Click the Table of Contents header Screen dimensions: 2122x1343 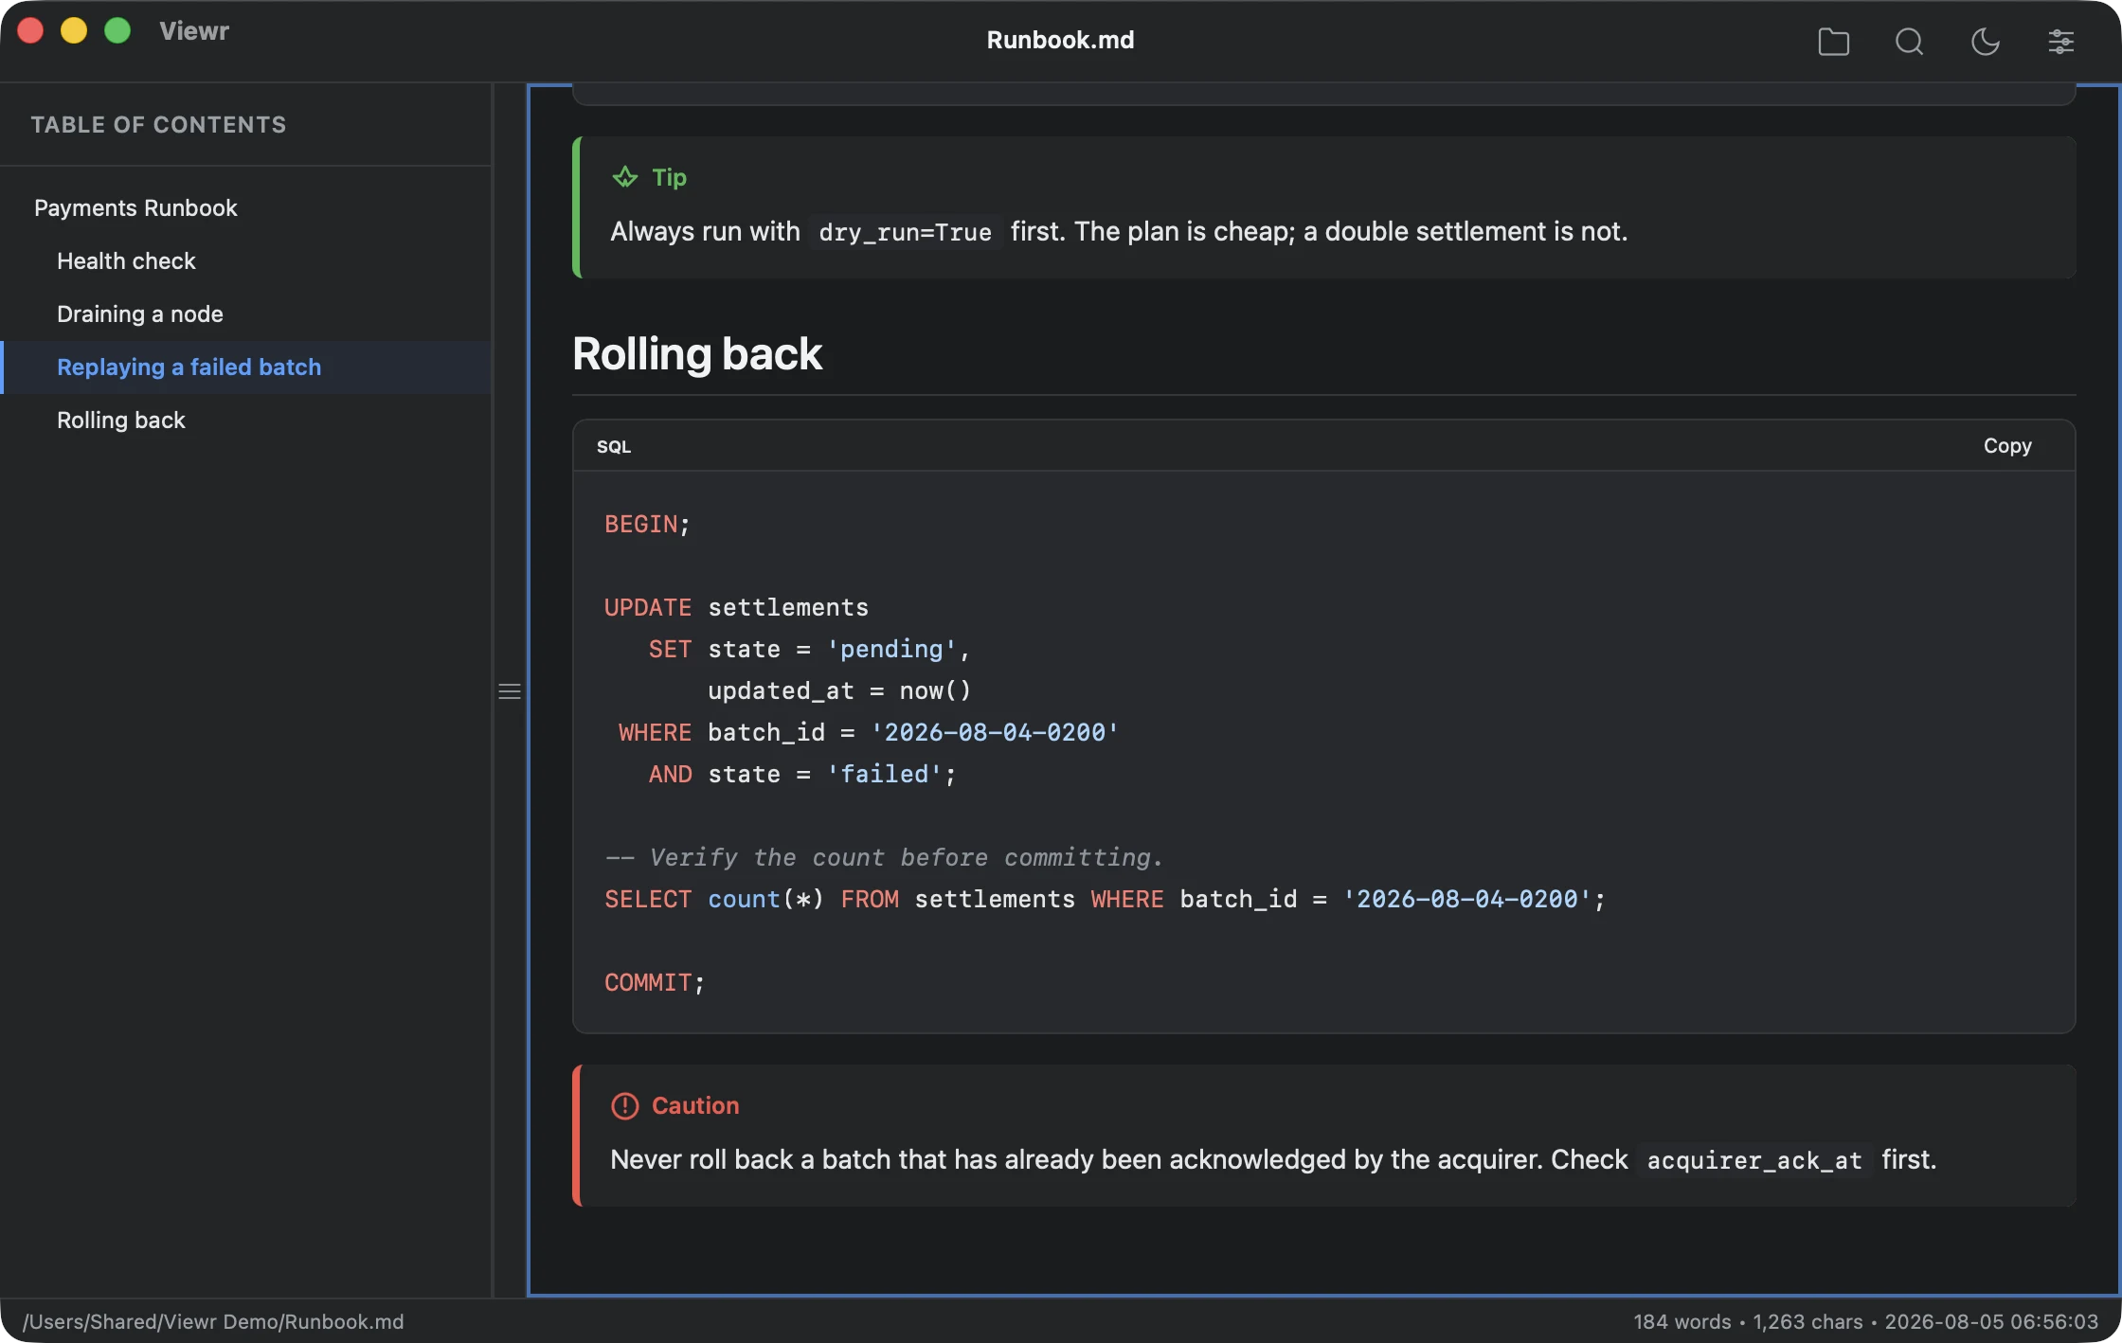[158, 124]
